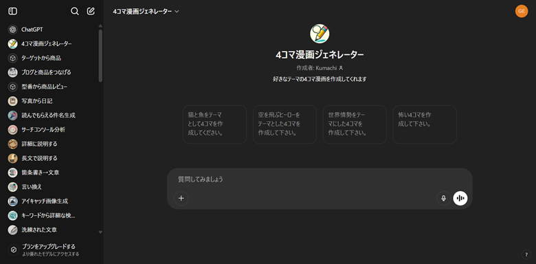Click the icon beside 詳細に説明する
Screen dimensions: 536x264
pos(12,144)
